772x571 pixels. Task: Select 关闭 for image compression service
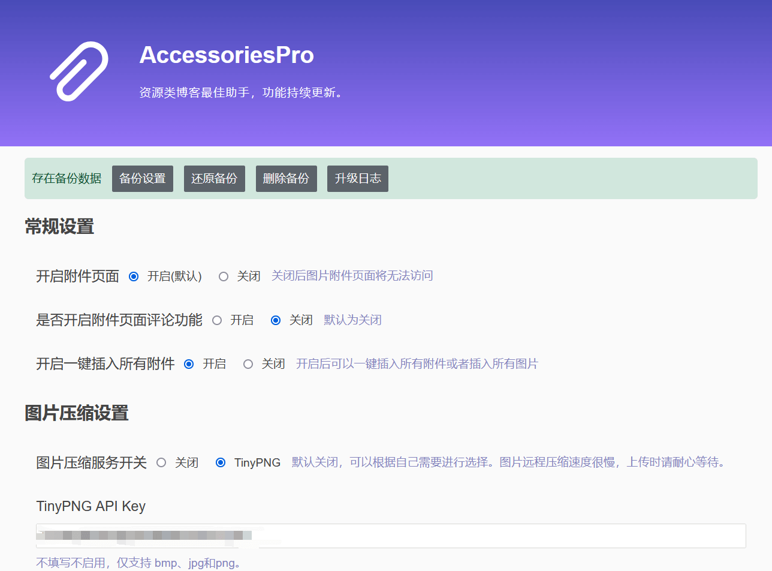(x=161, y=462)
